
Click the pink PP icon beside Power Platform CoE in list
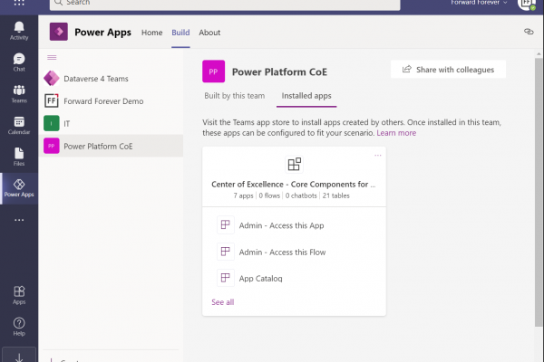[x=52, y=146]
